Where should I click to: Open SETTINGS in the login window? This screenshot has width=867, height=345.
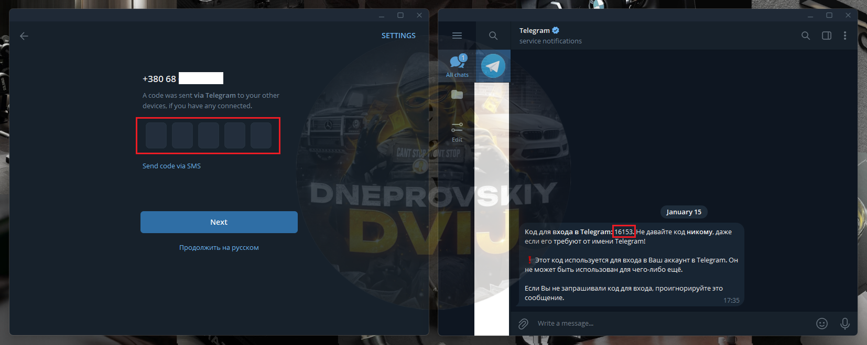tap(398, 36)
